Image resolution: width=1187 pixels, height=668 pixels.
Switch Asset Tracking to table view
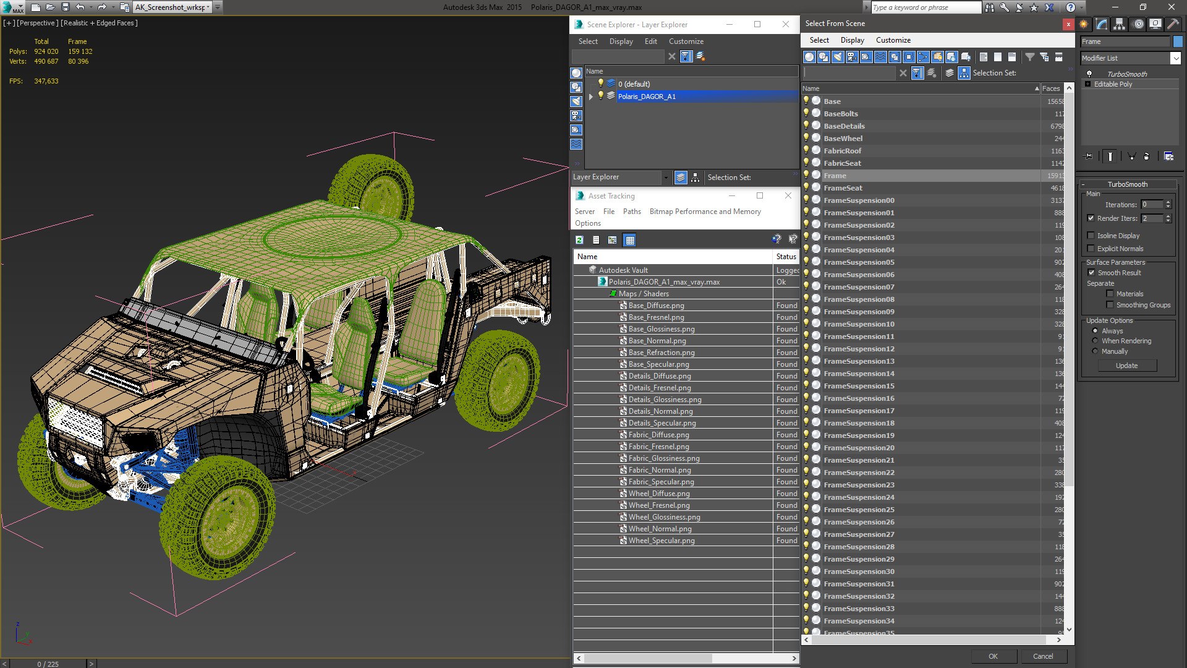point(630,240)
